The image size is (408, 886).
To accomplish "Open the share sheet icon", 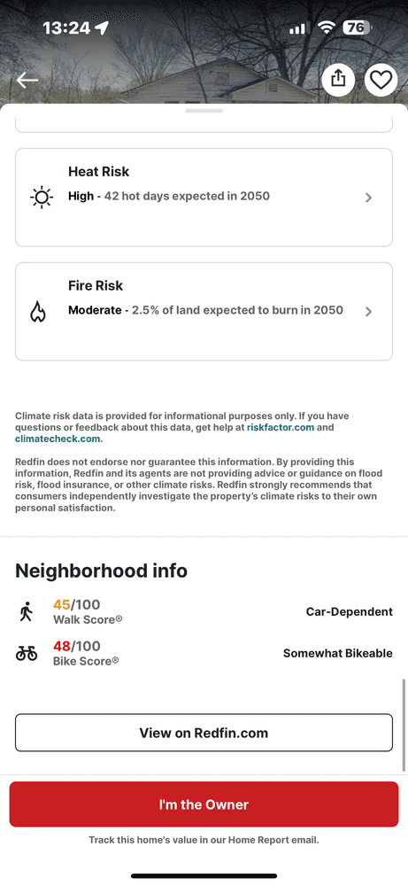I will pos(338,80).
